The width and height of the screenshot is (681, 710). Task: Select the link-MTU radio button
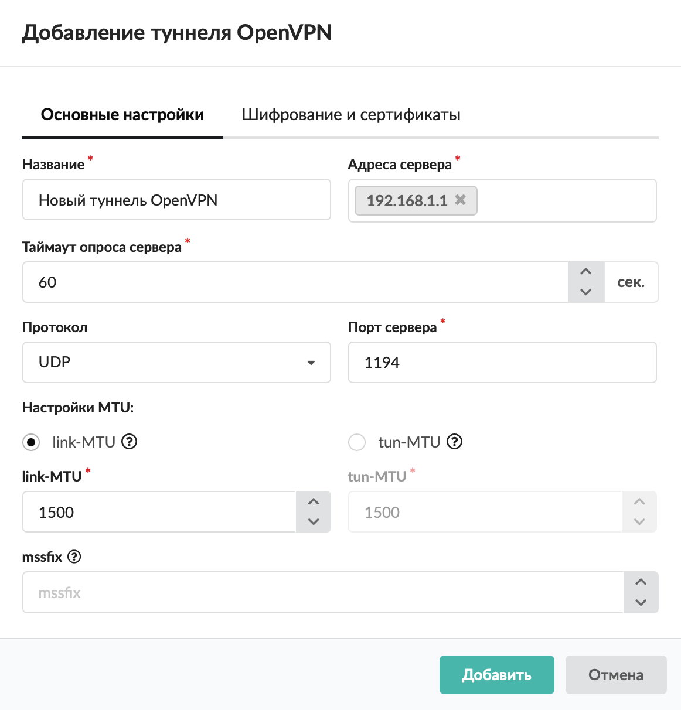pyautogui.click(x=31, y=442)
